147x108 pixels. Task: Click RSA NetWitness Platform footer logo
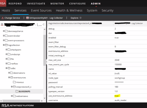[x=18, y=105]
